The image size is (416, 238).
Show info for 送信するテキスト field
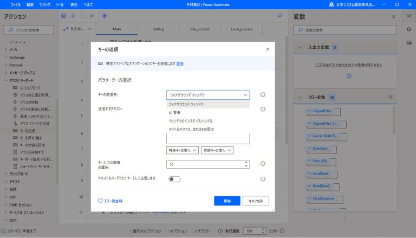(x=263, y=109)
